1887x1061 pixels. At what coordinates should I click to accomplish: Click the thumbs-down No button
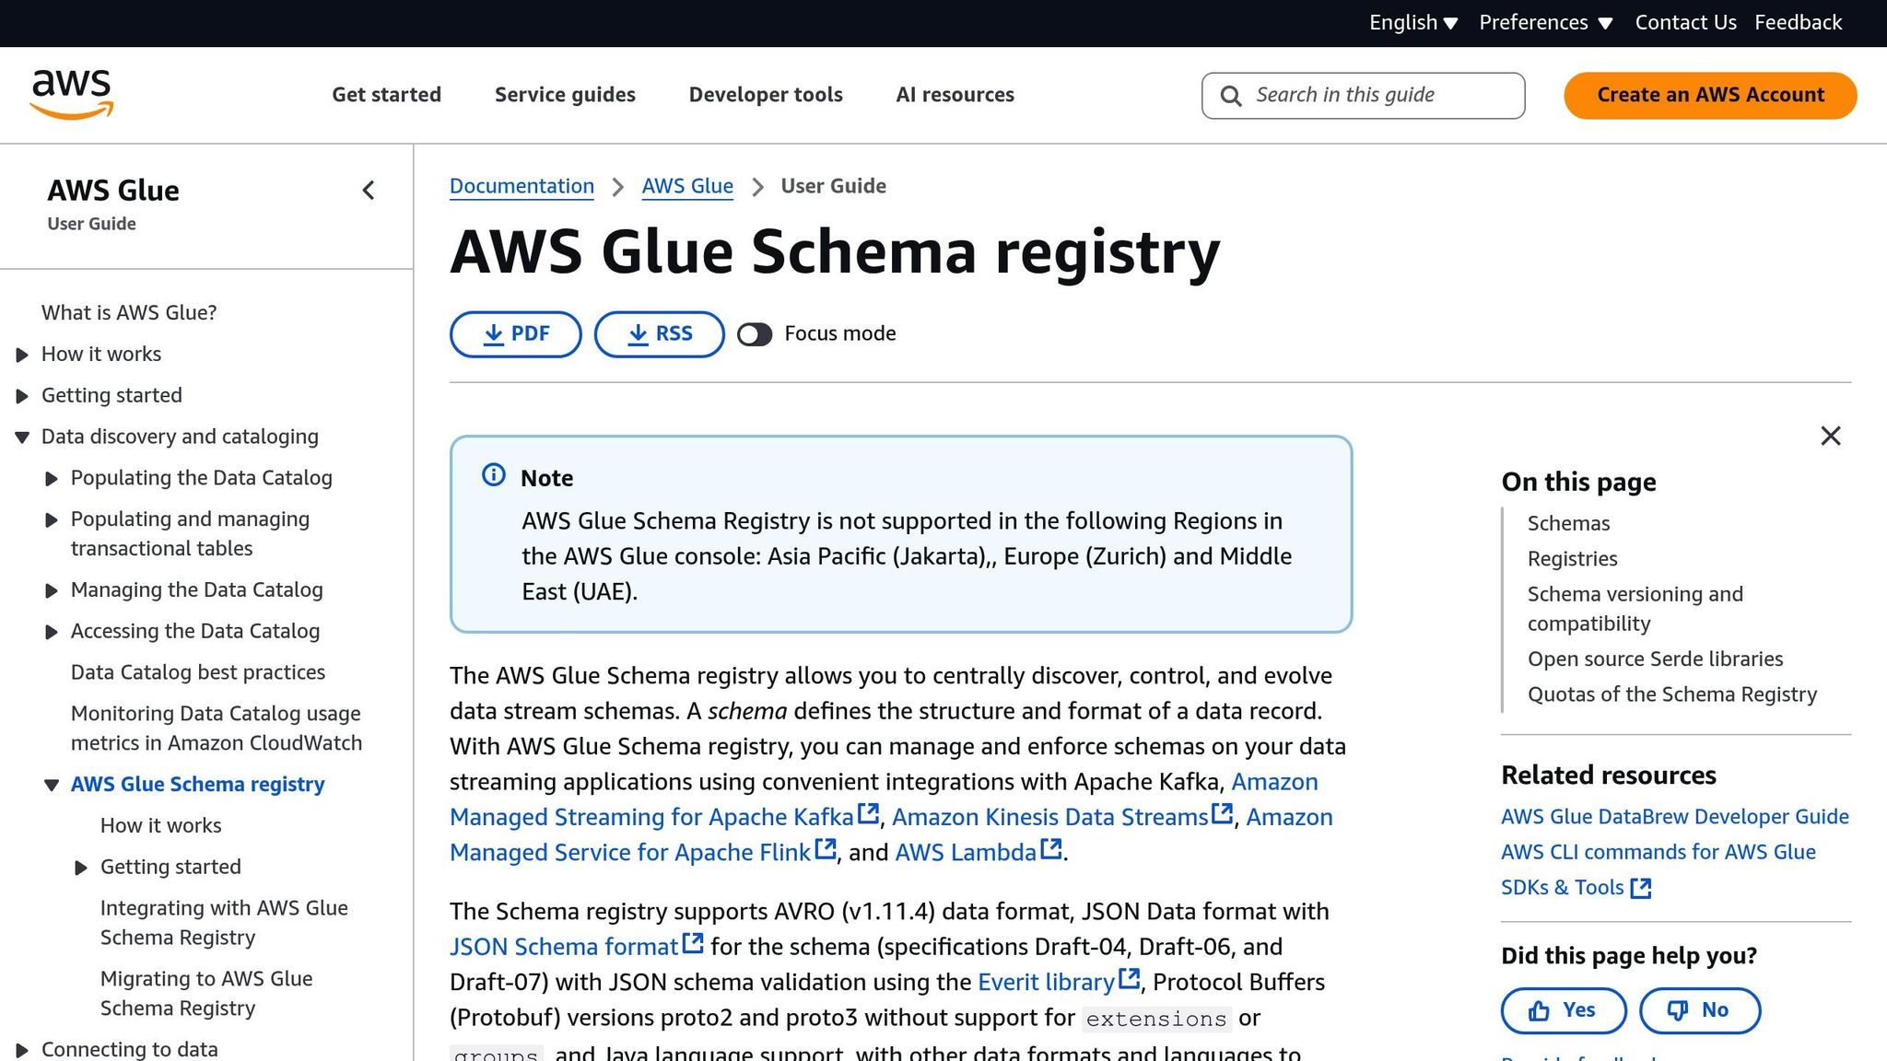pos(1699,1010)
